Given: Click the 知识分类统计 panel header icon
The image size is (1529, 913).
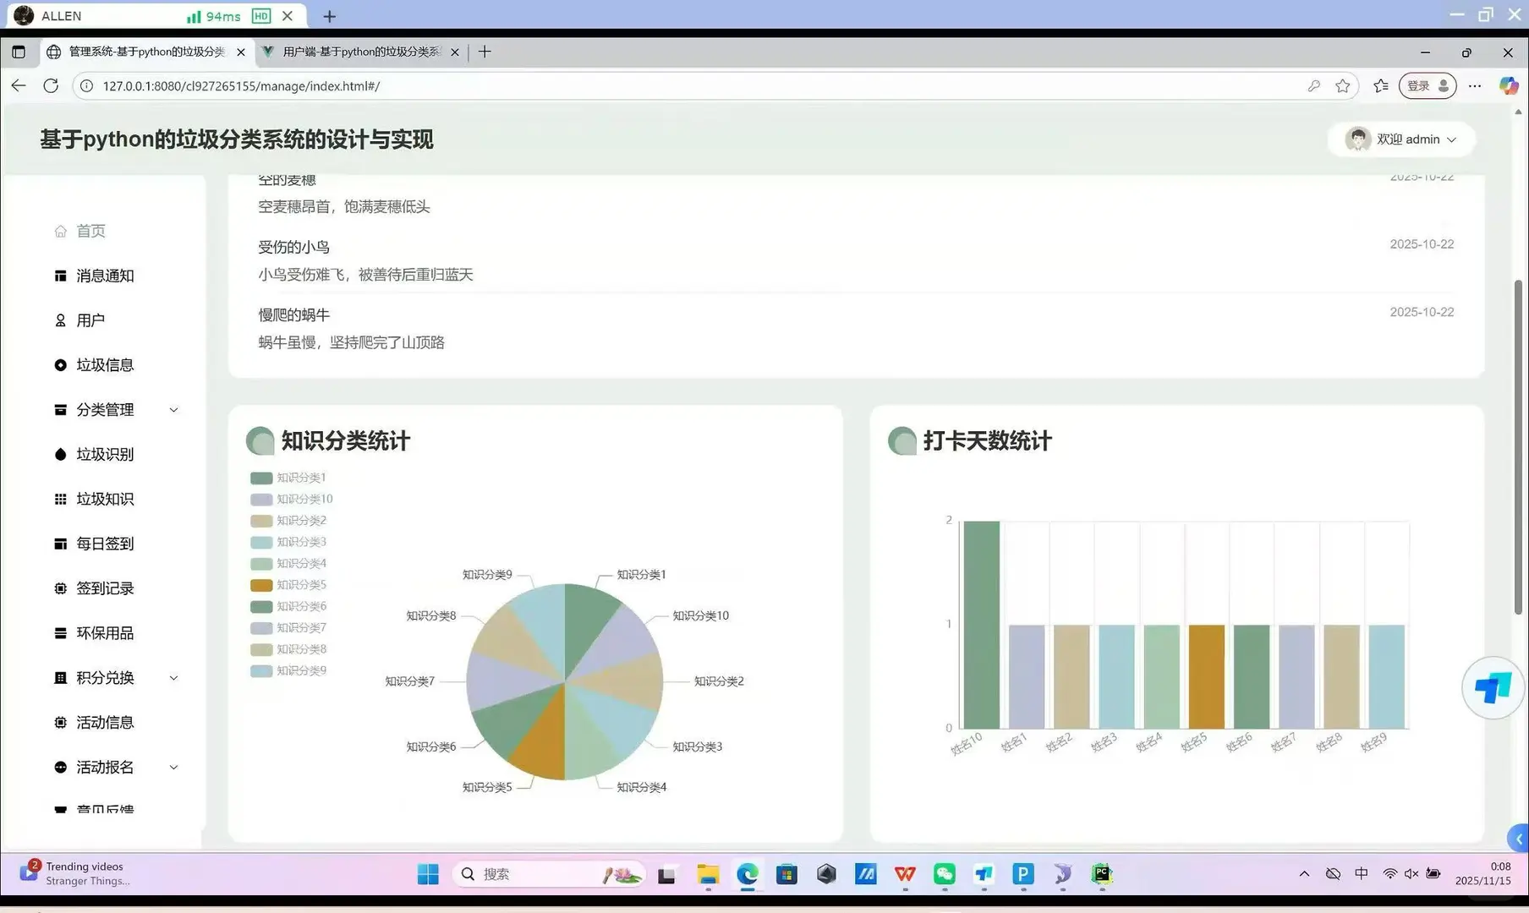Looking at the screenshot, I should click(x=260, y=440).
